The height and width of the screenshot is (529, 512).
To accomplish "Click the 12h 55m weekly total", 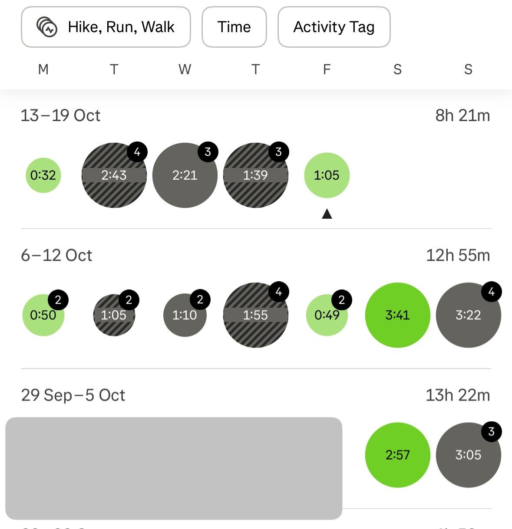I will click(x=458, y=255).
